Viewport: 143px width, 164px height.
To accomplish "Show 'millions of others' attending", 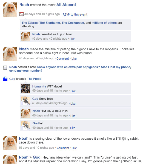I will click(104, 23).
